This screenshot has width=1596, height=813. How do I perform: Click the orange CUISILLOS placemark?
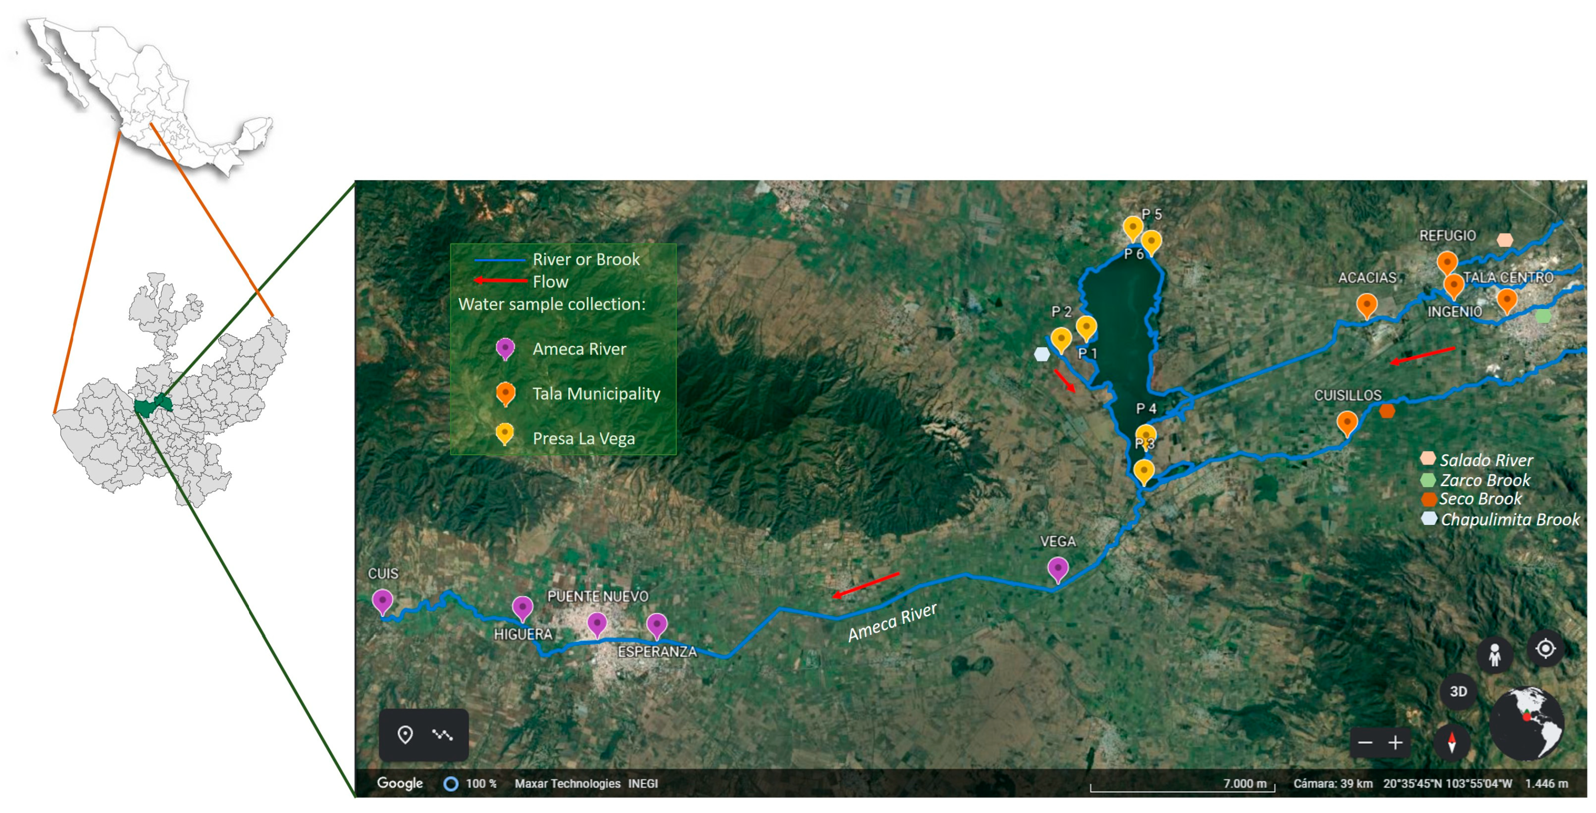click(1347, 423)
